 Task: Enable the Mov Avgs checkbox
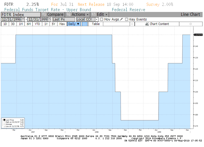point(101,19)
